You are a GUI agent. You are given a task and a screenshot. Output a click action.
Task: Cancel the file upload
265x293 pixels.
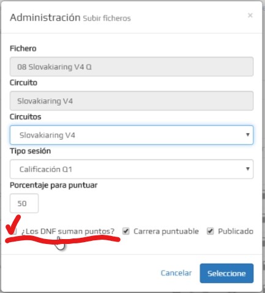176,273
